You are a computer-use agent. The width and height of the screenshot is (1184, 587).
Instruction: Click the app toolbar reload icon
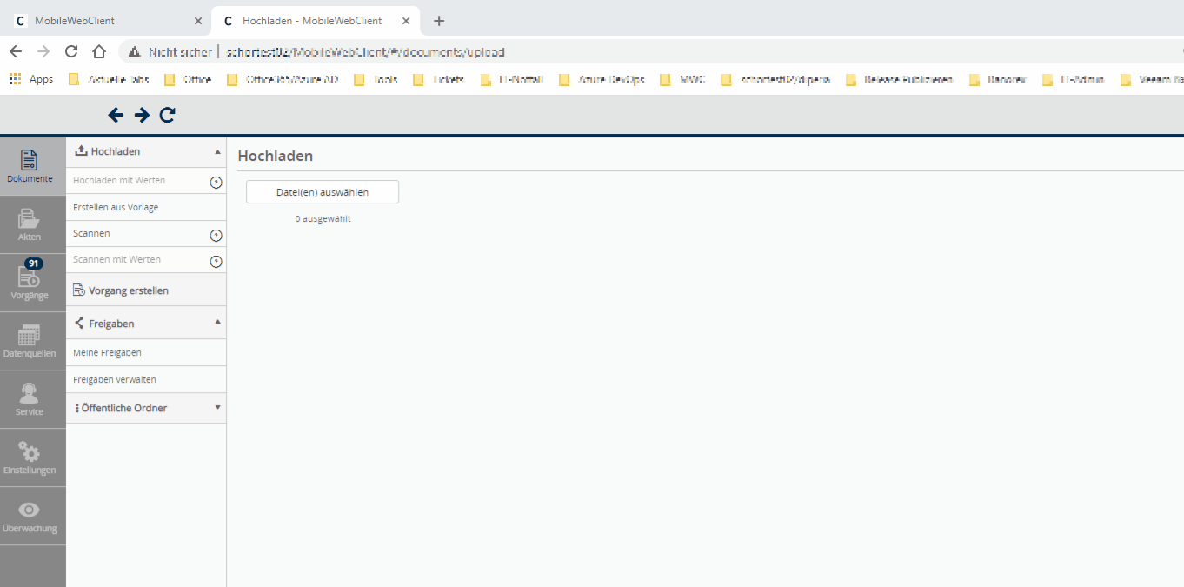pyautogui.click(x=168, y=115)
